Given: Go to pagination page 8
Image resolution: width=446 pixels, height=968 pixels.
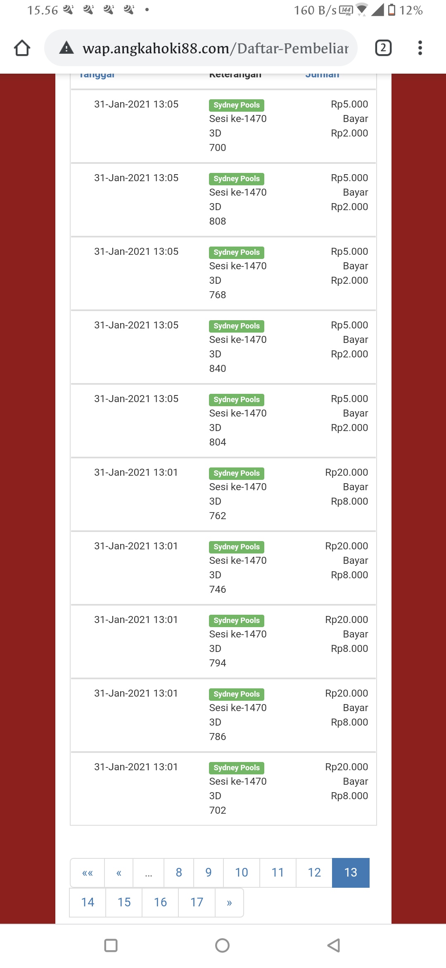Looking at the screenshot, I should (x=179, y=872).
